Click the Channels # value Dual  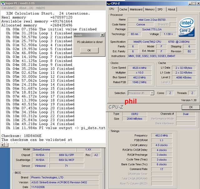(x=186, y=114)
